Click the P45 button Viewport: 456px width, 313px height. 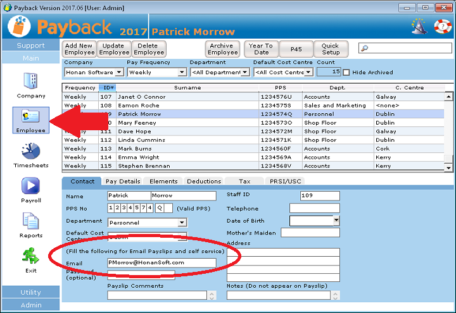point(296,49)
